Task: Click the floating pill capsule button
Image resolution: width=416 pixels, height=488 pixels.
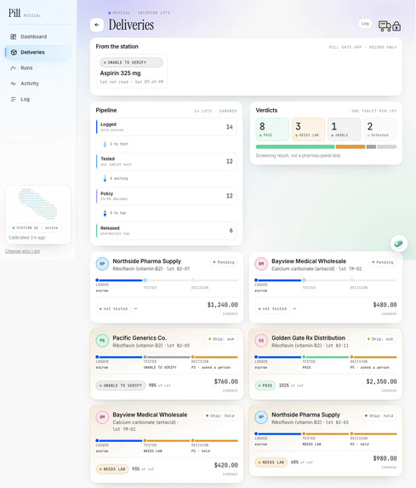Action: tap(399, 244)
